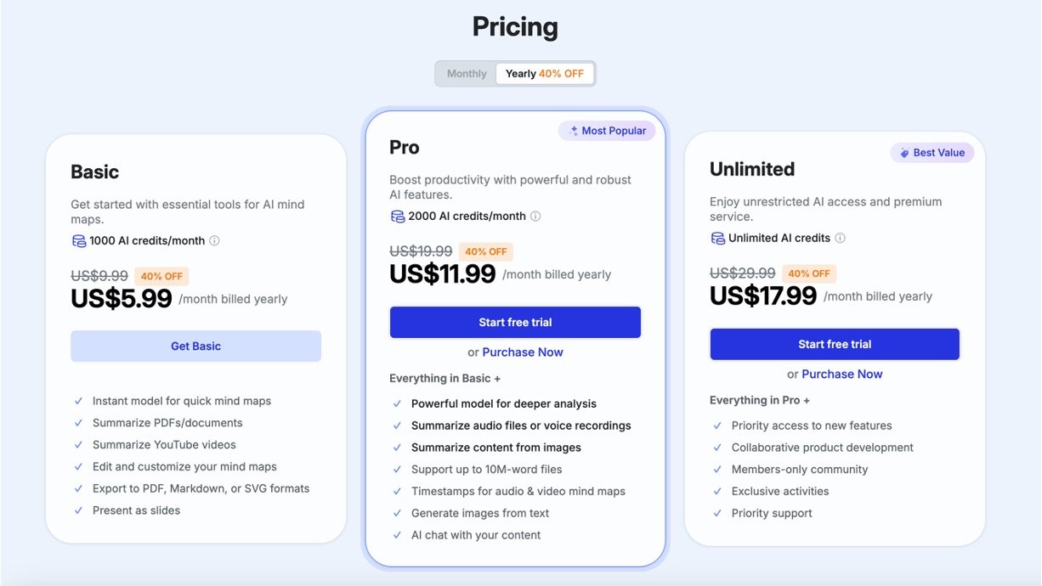This screenshot has width=1042, height=586.
Task: Select Yearly 40% OFF billing option
Action: coord(545,74)
